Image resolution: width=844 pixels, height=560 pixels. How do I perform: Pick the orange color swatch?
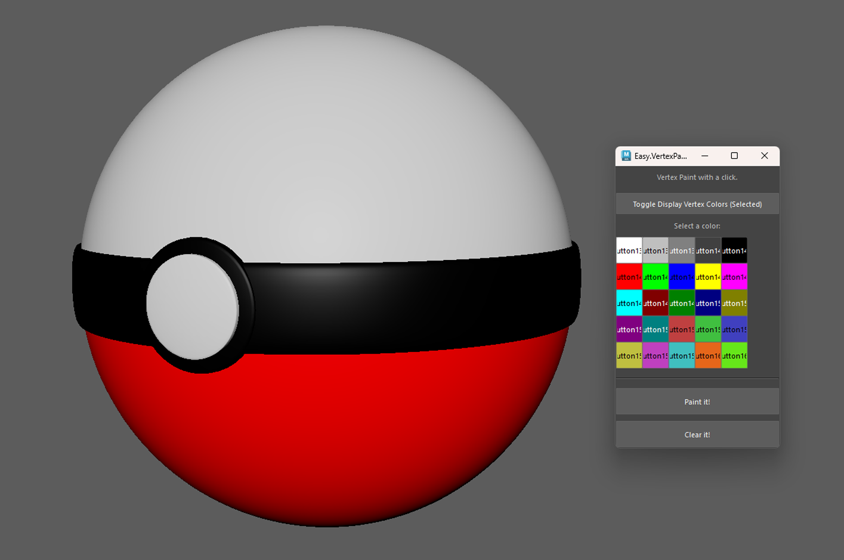tap(708, 356)
